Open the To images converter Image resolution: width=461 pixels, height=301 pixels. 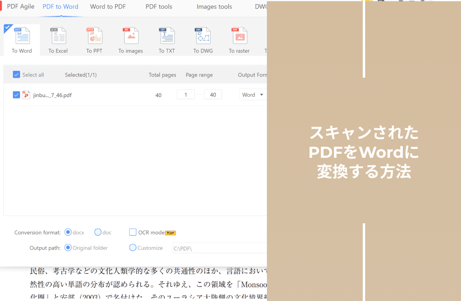pyautogui.click(x=131, y=39)
